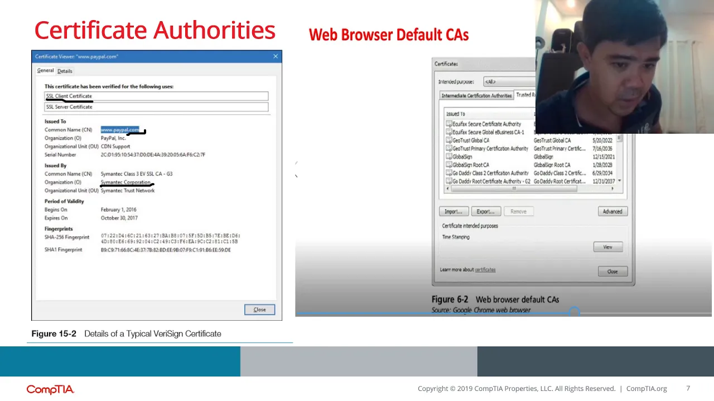Click the certificate icon beside Equifax Secure Certificate Authority
The height and width of the screenshot is (401, 714).
[449, 124]
